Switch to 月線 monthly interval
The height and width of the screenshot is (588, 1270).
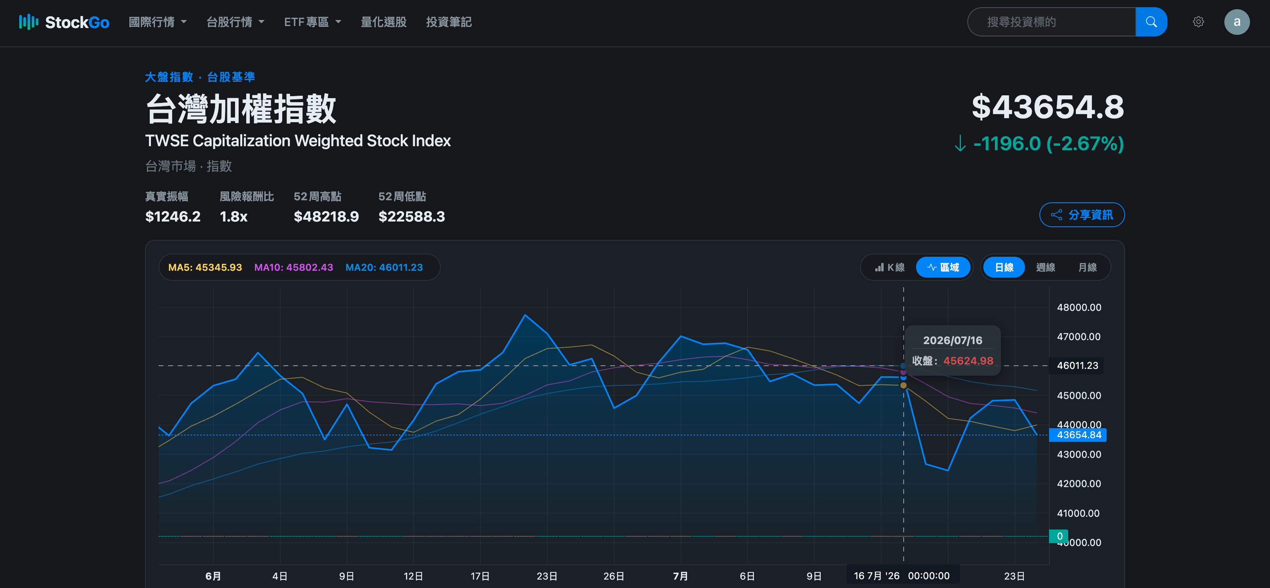[1087, 267]
